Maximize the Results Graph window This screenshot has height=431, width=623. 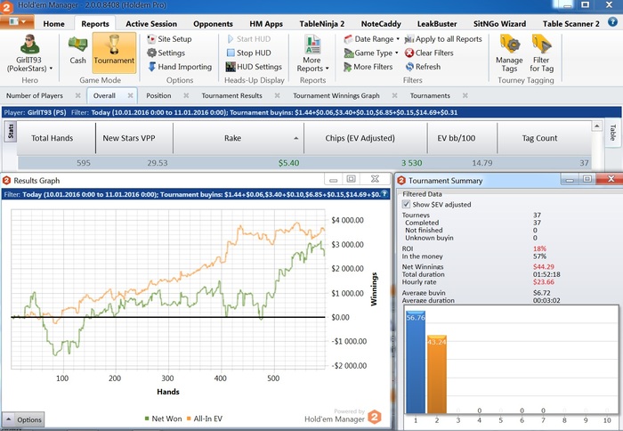tap(352, 179)
